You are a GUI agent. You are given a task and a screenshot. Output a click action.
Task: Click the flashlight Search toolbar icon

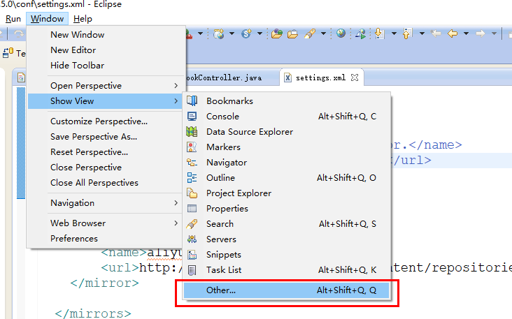pyautogui.click(x=310, y=34)
